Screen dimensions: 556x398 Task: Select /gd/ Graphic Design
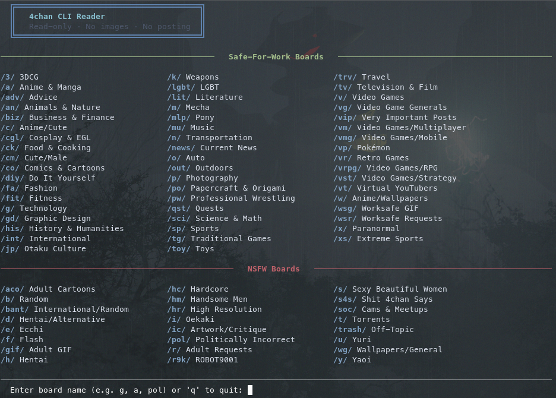click(x=46, y=218)
